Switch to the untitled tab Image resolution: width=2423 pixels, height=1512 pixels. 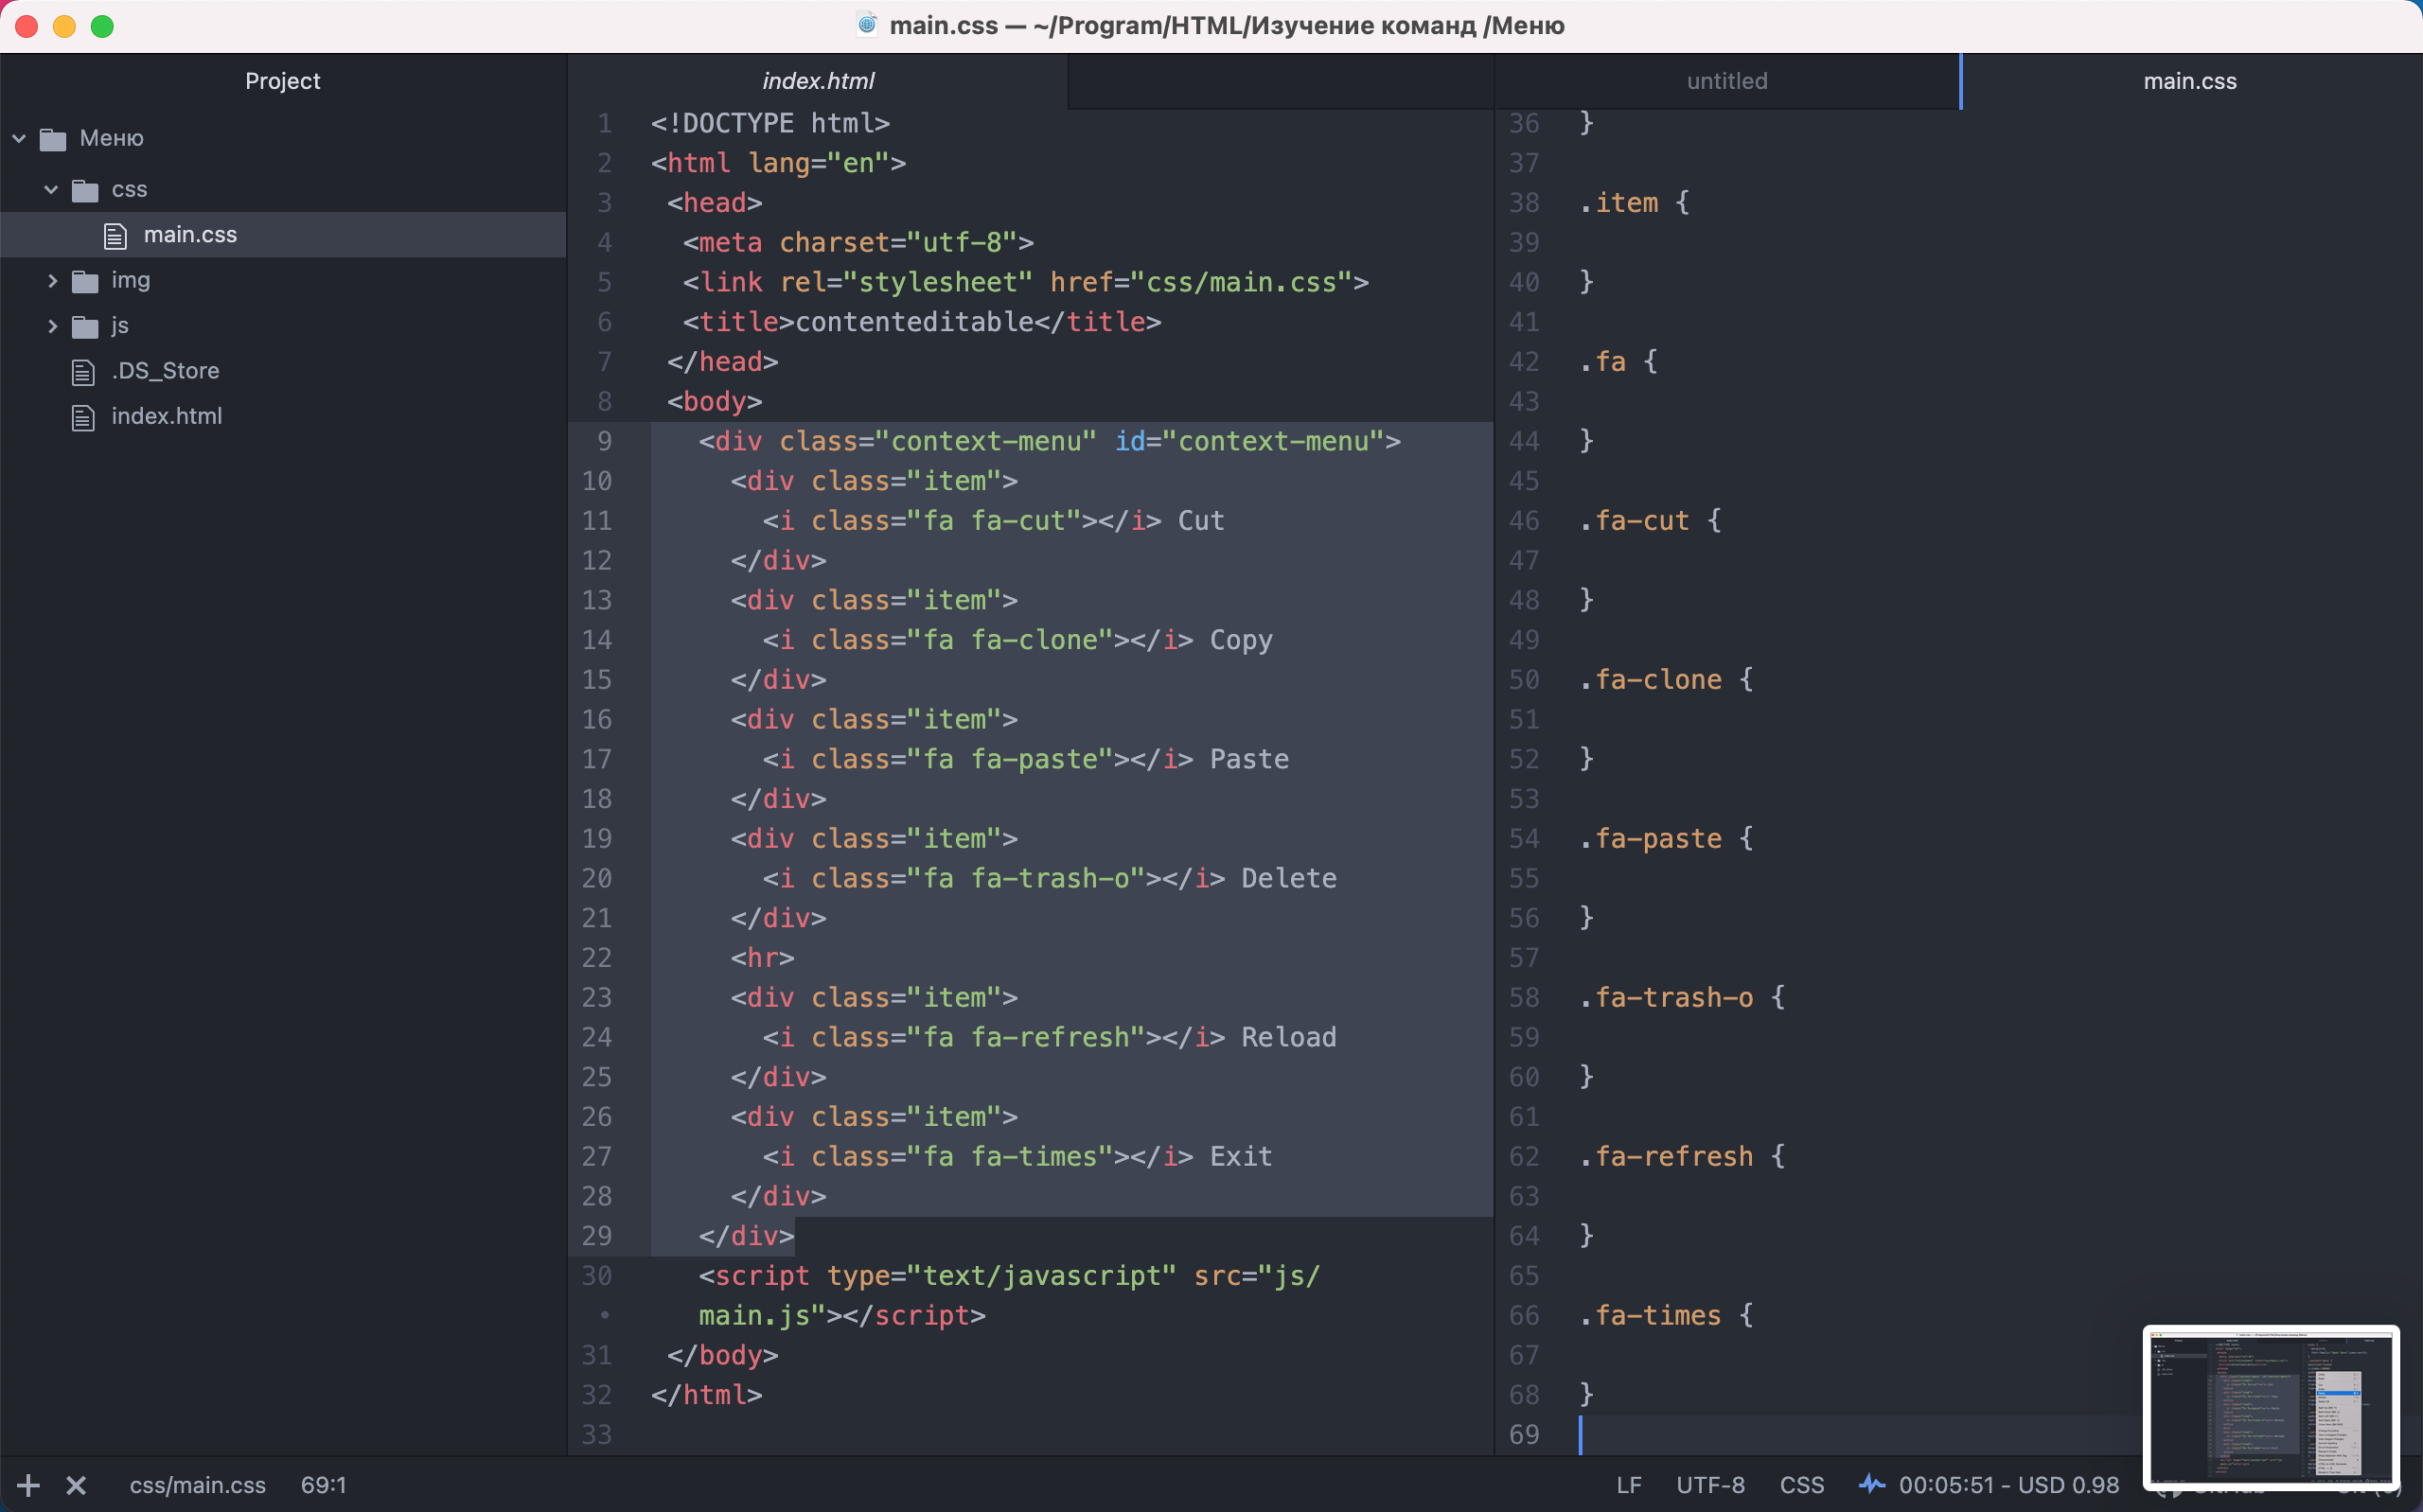pyautogui.click(x=1726, y=81)
